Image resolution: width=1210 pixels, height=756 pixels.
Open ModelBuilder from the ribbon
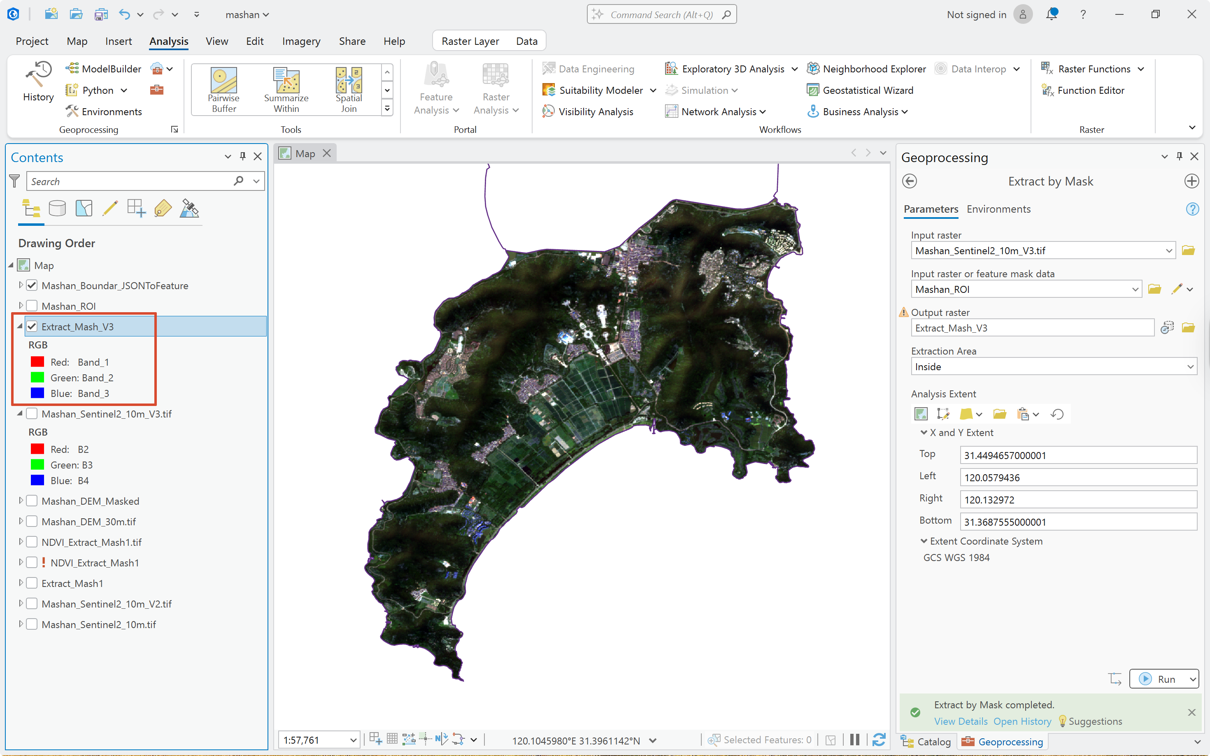(104, 69)
